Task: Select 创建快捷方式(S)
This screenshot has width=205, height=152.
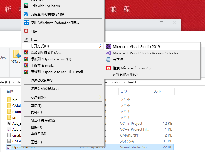Action: tap(43, 121)
